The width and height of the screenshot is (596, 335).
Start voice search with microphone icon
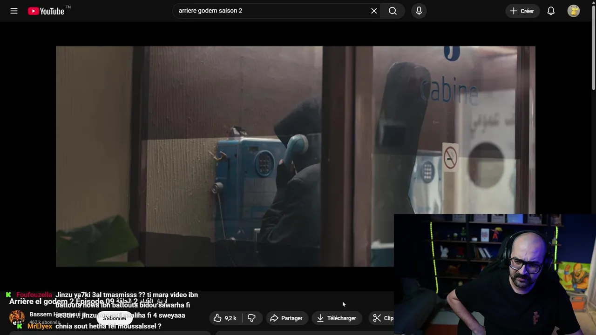(419, 11)
